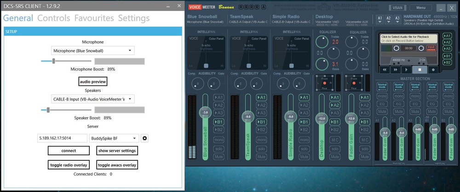Toggle the recorder A1 bus assignment

coord(447,36)
